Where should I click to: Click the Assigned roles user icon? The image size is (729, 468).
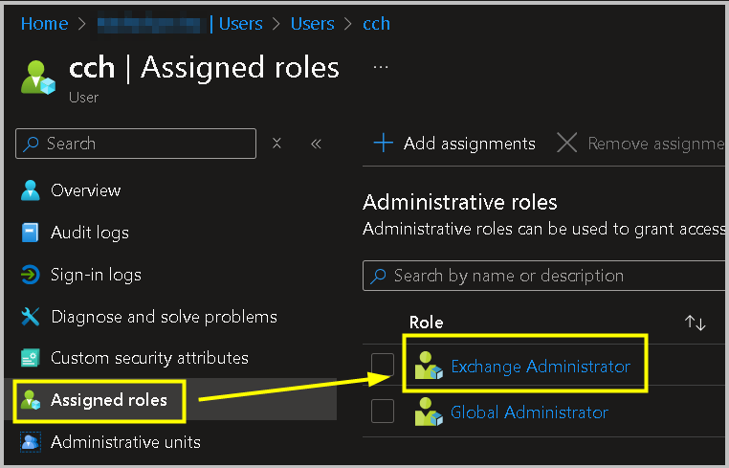(x=31, y=400)
